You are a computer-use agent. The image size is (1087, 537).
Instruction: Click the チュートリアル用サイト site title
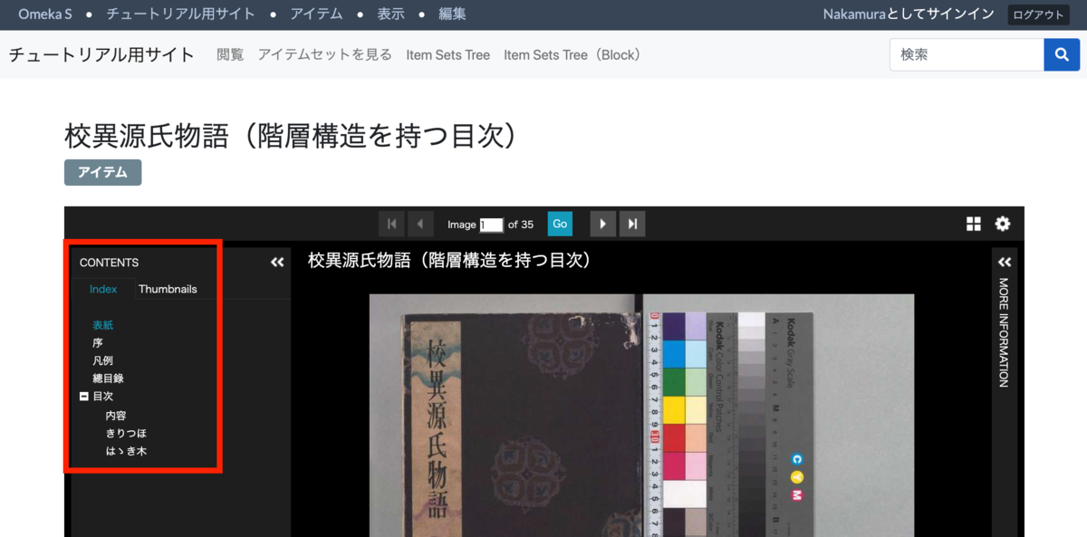click(101, 54)
